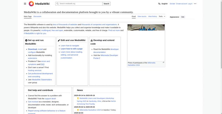
Task: Click the pencil icon beside Edit and use MediaWiki
Action: click(x=59, y=40)
